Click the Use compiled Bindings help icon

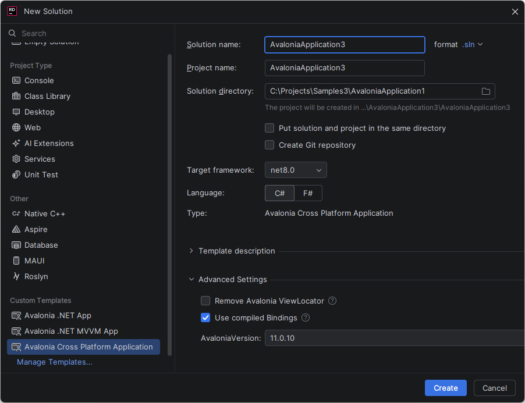pyautogui.click(x=305, y=318)
